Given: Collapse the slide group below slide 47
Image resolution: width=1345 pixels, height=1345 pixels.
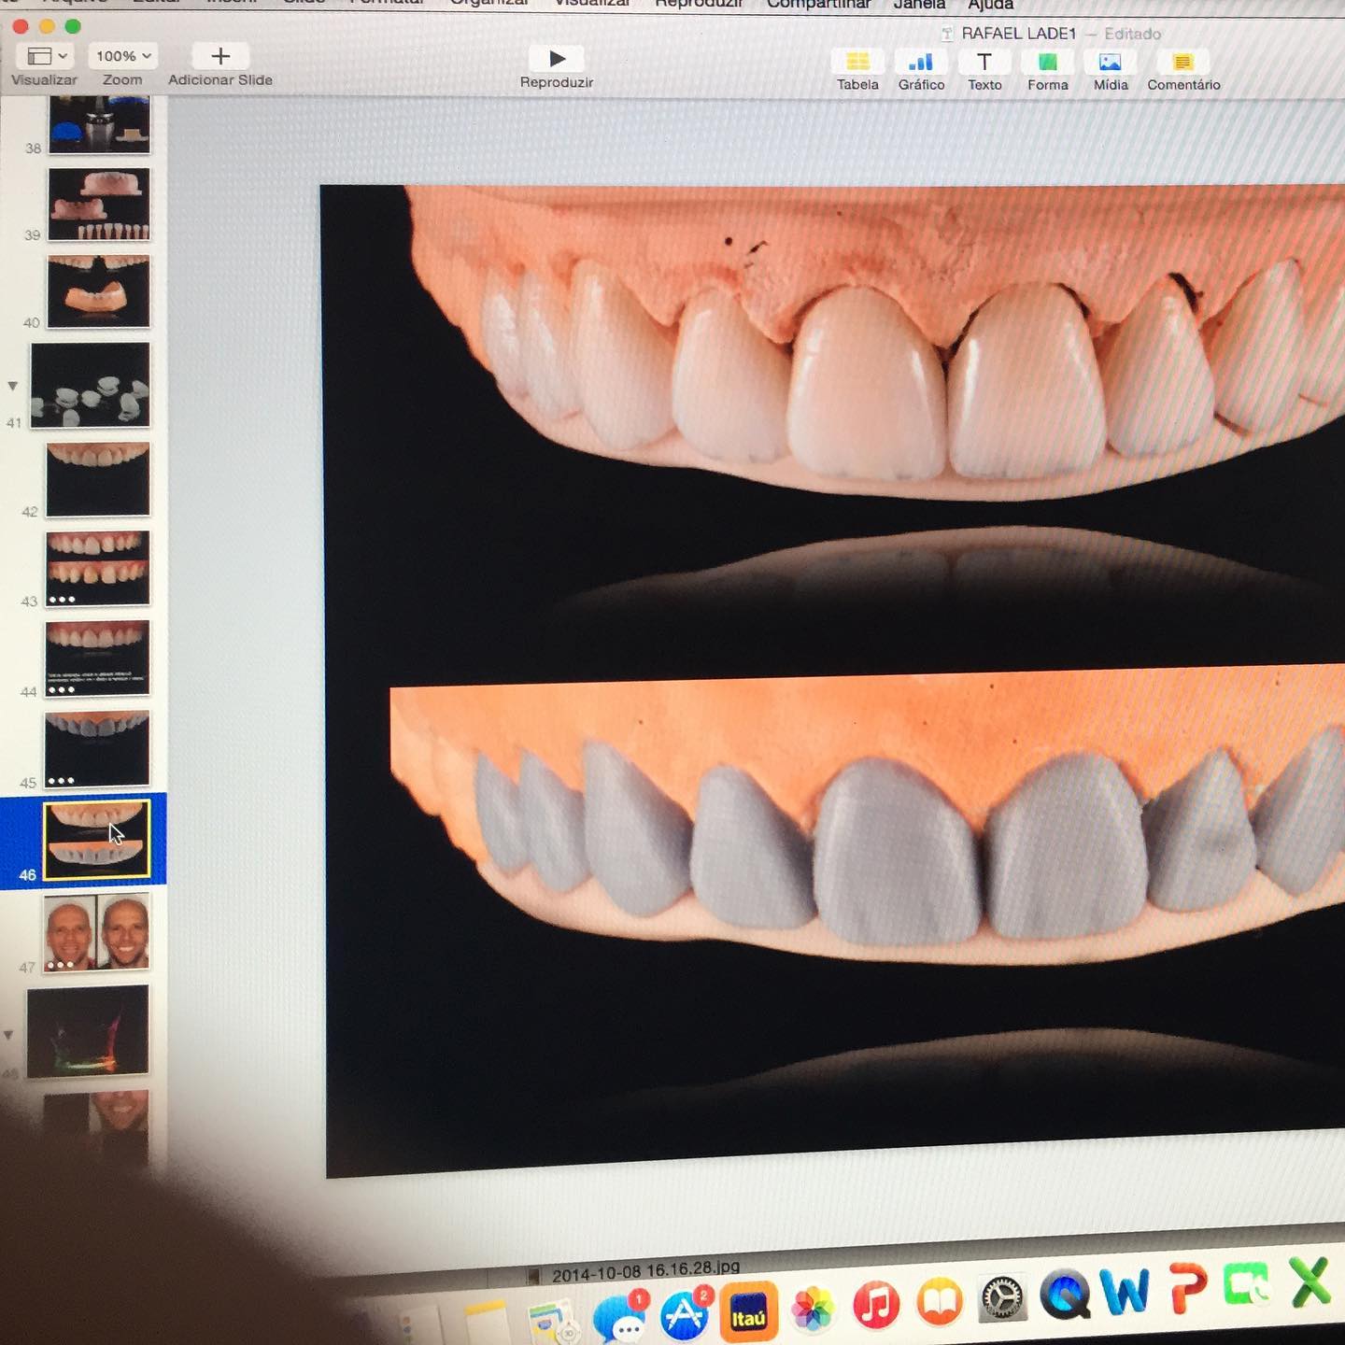Looking at the screenshot, I should 8,1035.
